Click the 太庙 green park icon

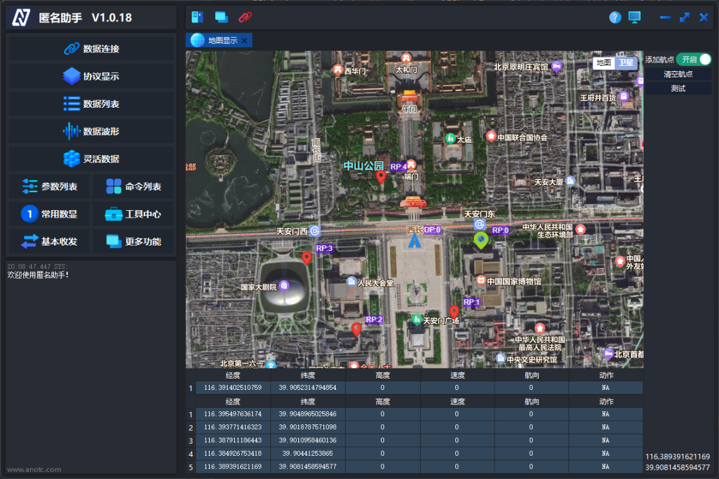[450, 138]
